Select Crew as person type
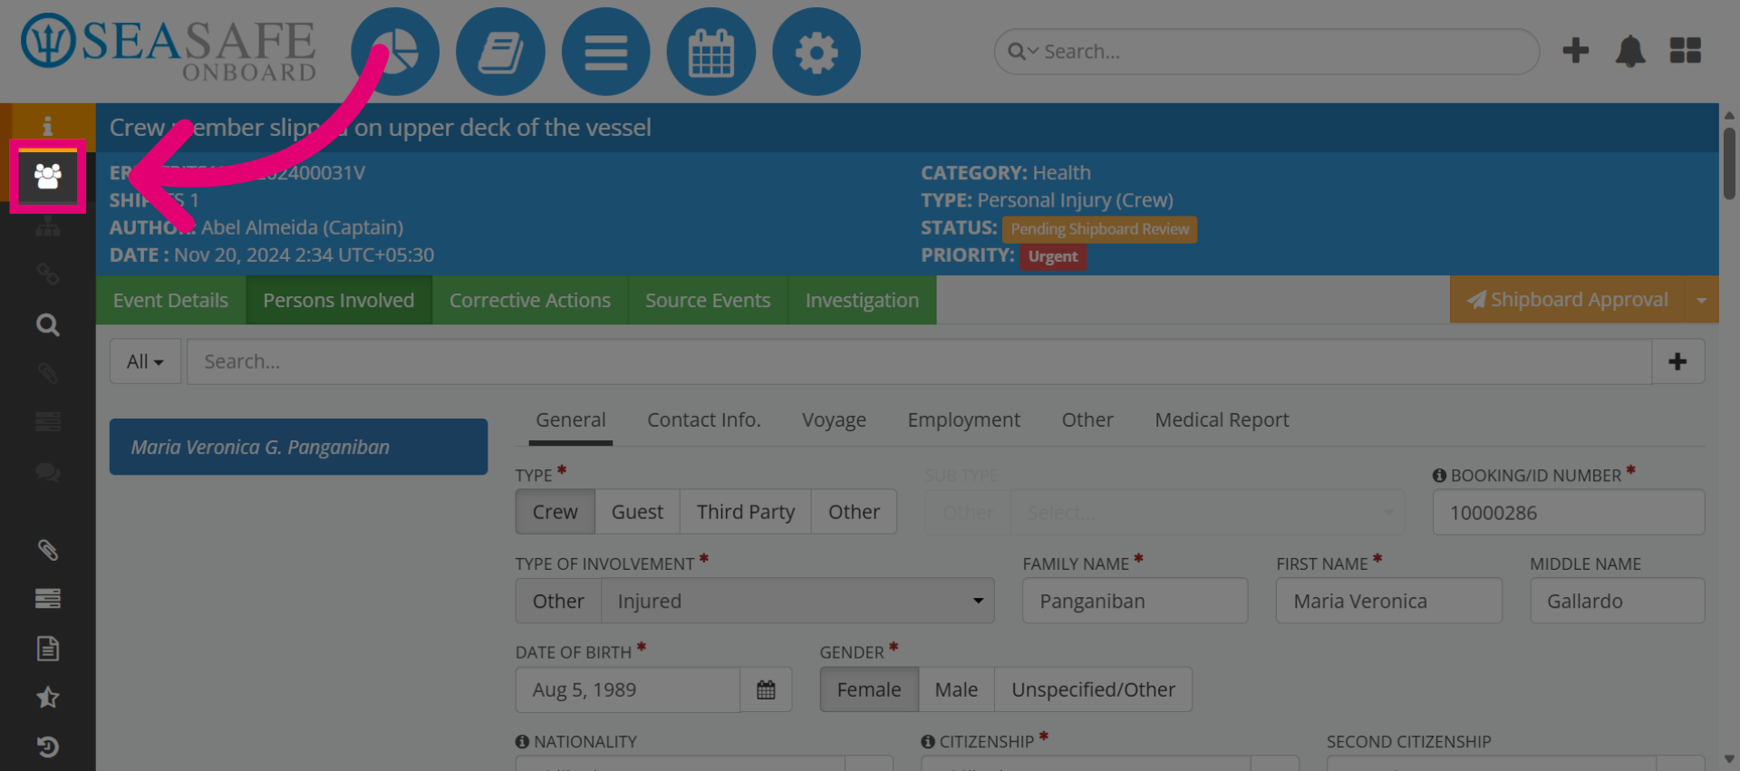1740x771 pixels. pos(555,512)
